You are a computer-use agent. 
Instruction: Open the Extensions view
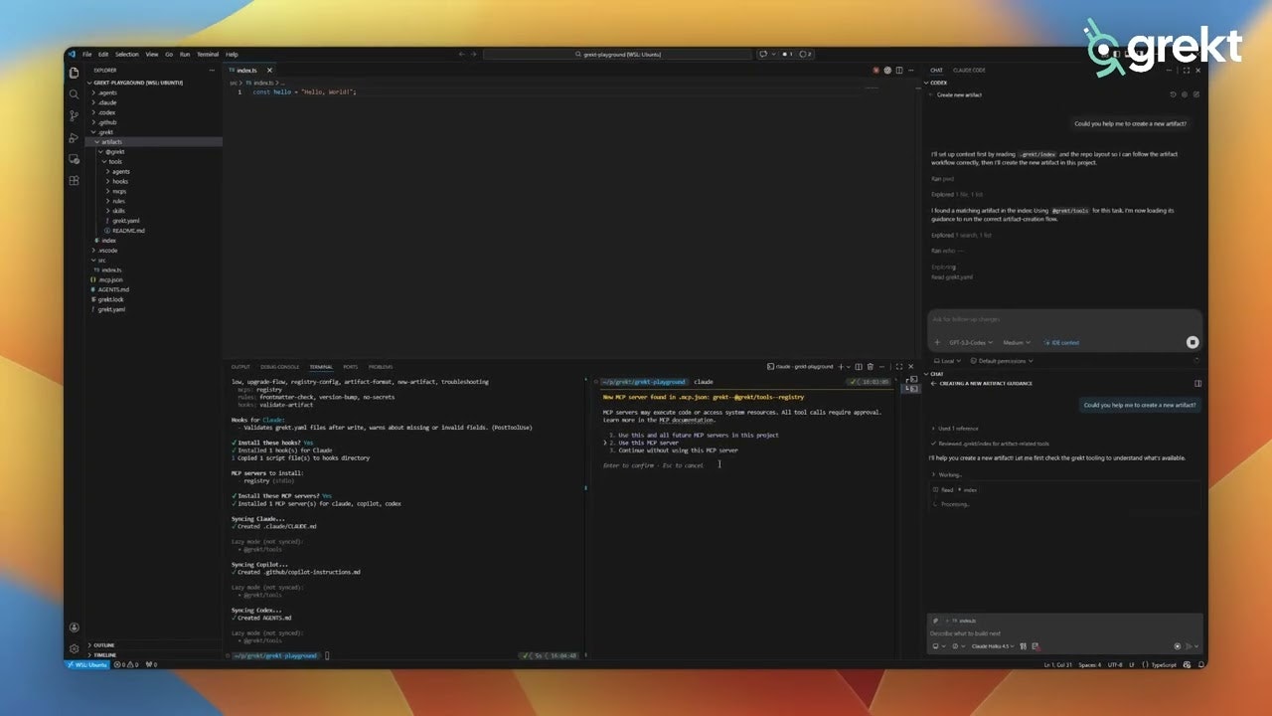75,181
